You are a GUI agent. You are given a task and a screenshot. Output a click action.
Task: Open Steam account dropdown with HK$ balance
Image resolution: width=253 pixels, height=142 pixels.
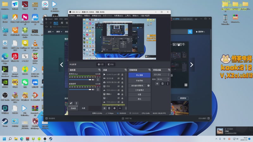tap(182, 19)
